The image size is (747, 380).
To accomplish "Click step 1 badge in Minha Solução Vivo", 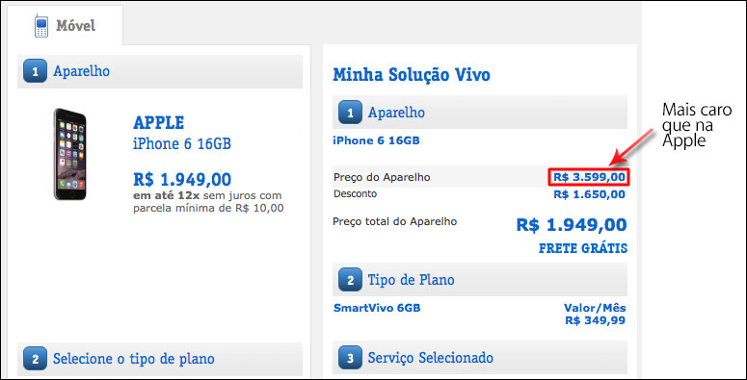I will coord(350,113).
